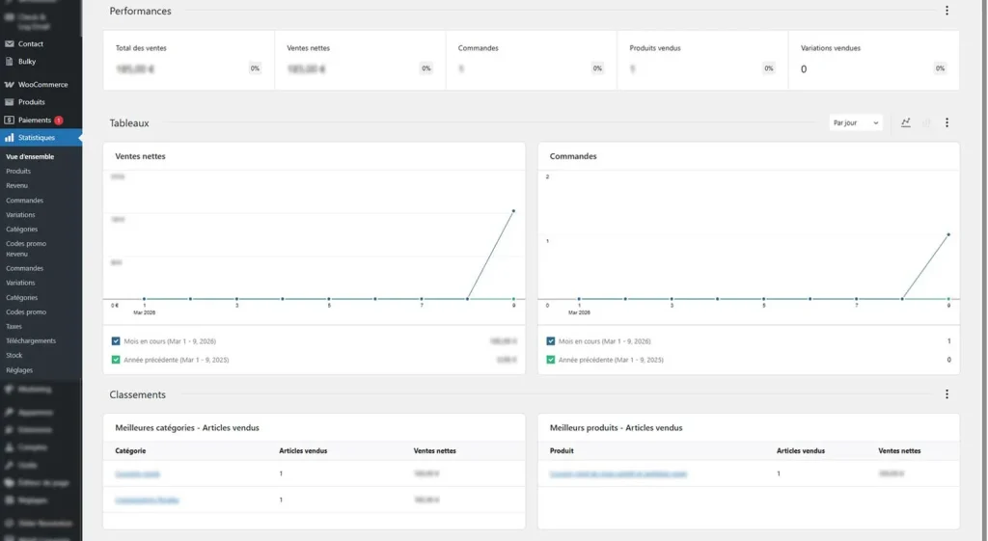Open the Téléchargements submenu item
Image resolution: width=988 pixels, height=541 pixels.
point(31,341)
